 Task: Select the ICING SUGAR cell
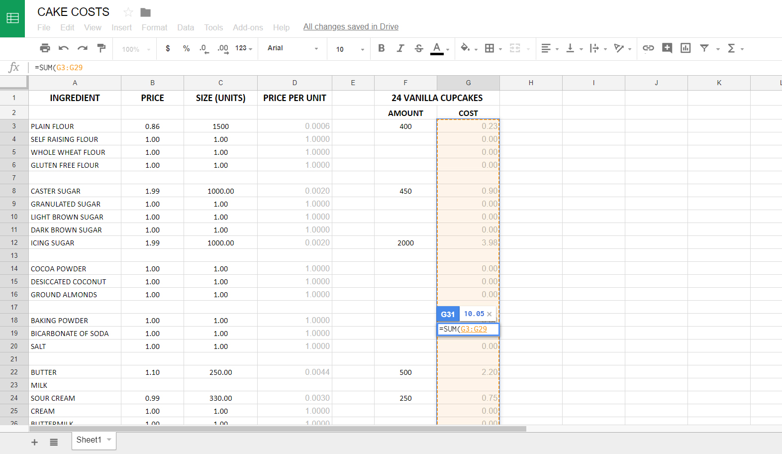[75, 243]
